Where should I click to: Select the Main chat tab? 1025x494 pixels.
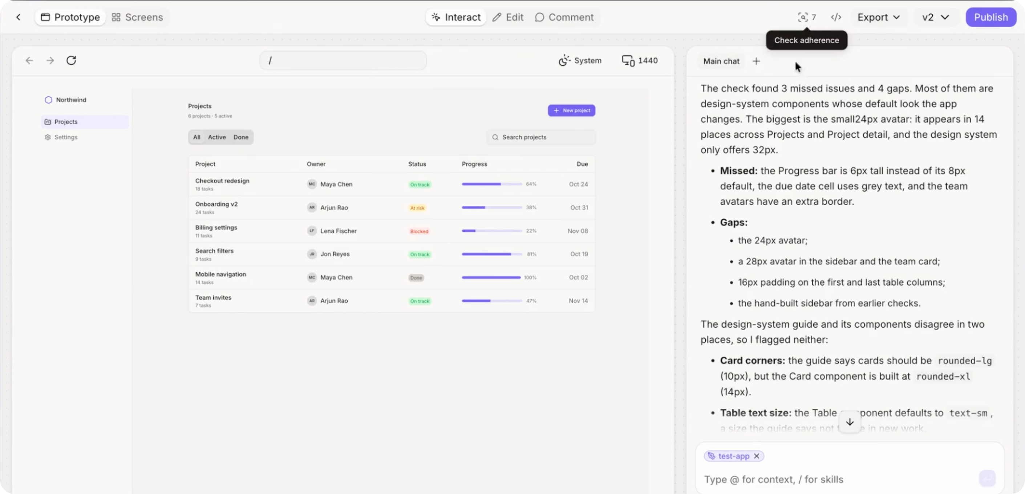tap(721, 61)
